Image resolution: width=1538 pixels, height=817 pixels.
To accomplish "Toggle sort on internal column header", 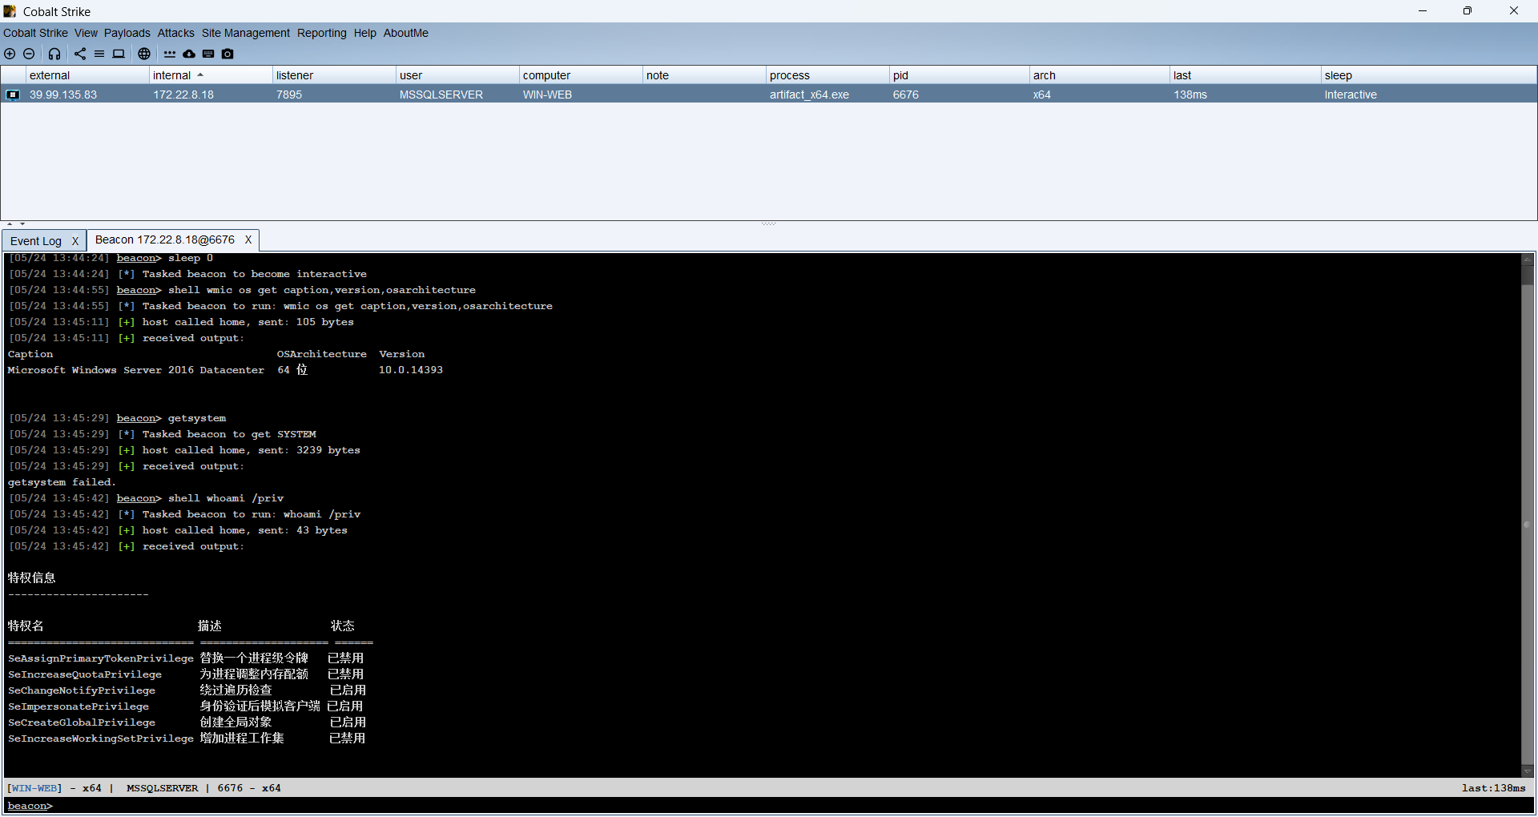I will (211, 75).
